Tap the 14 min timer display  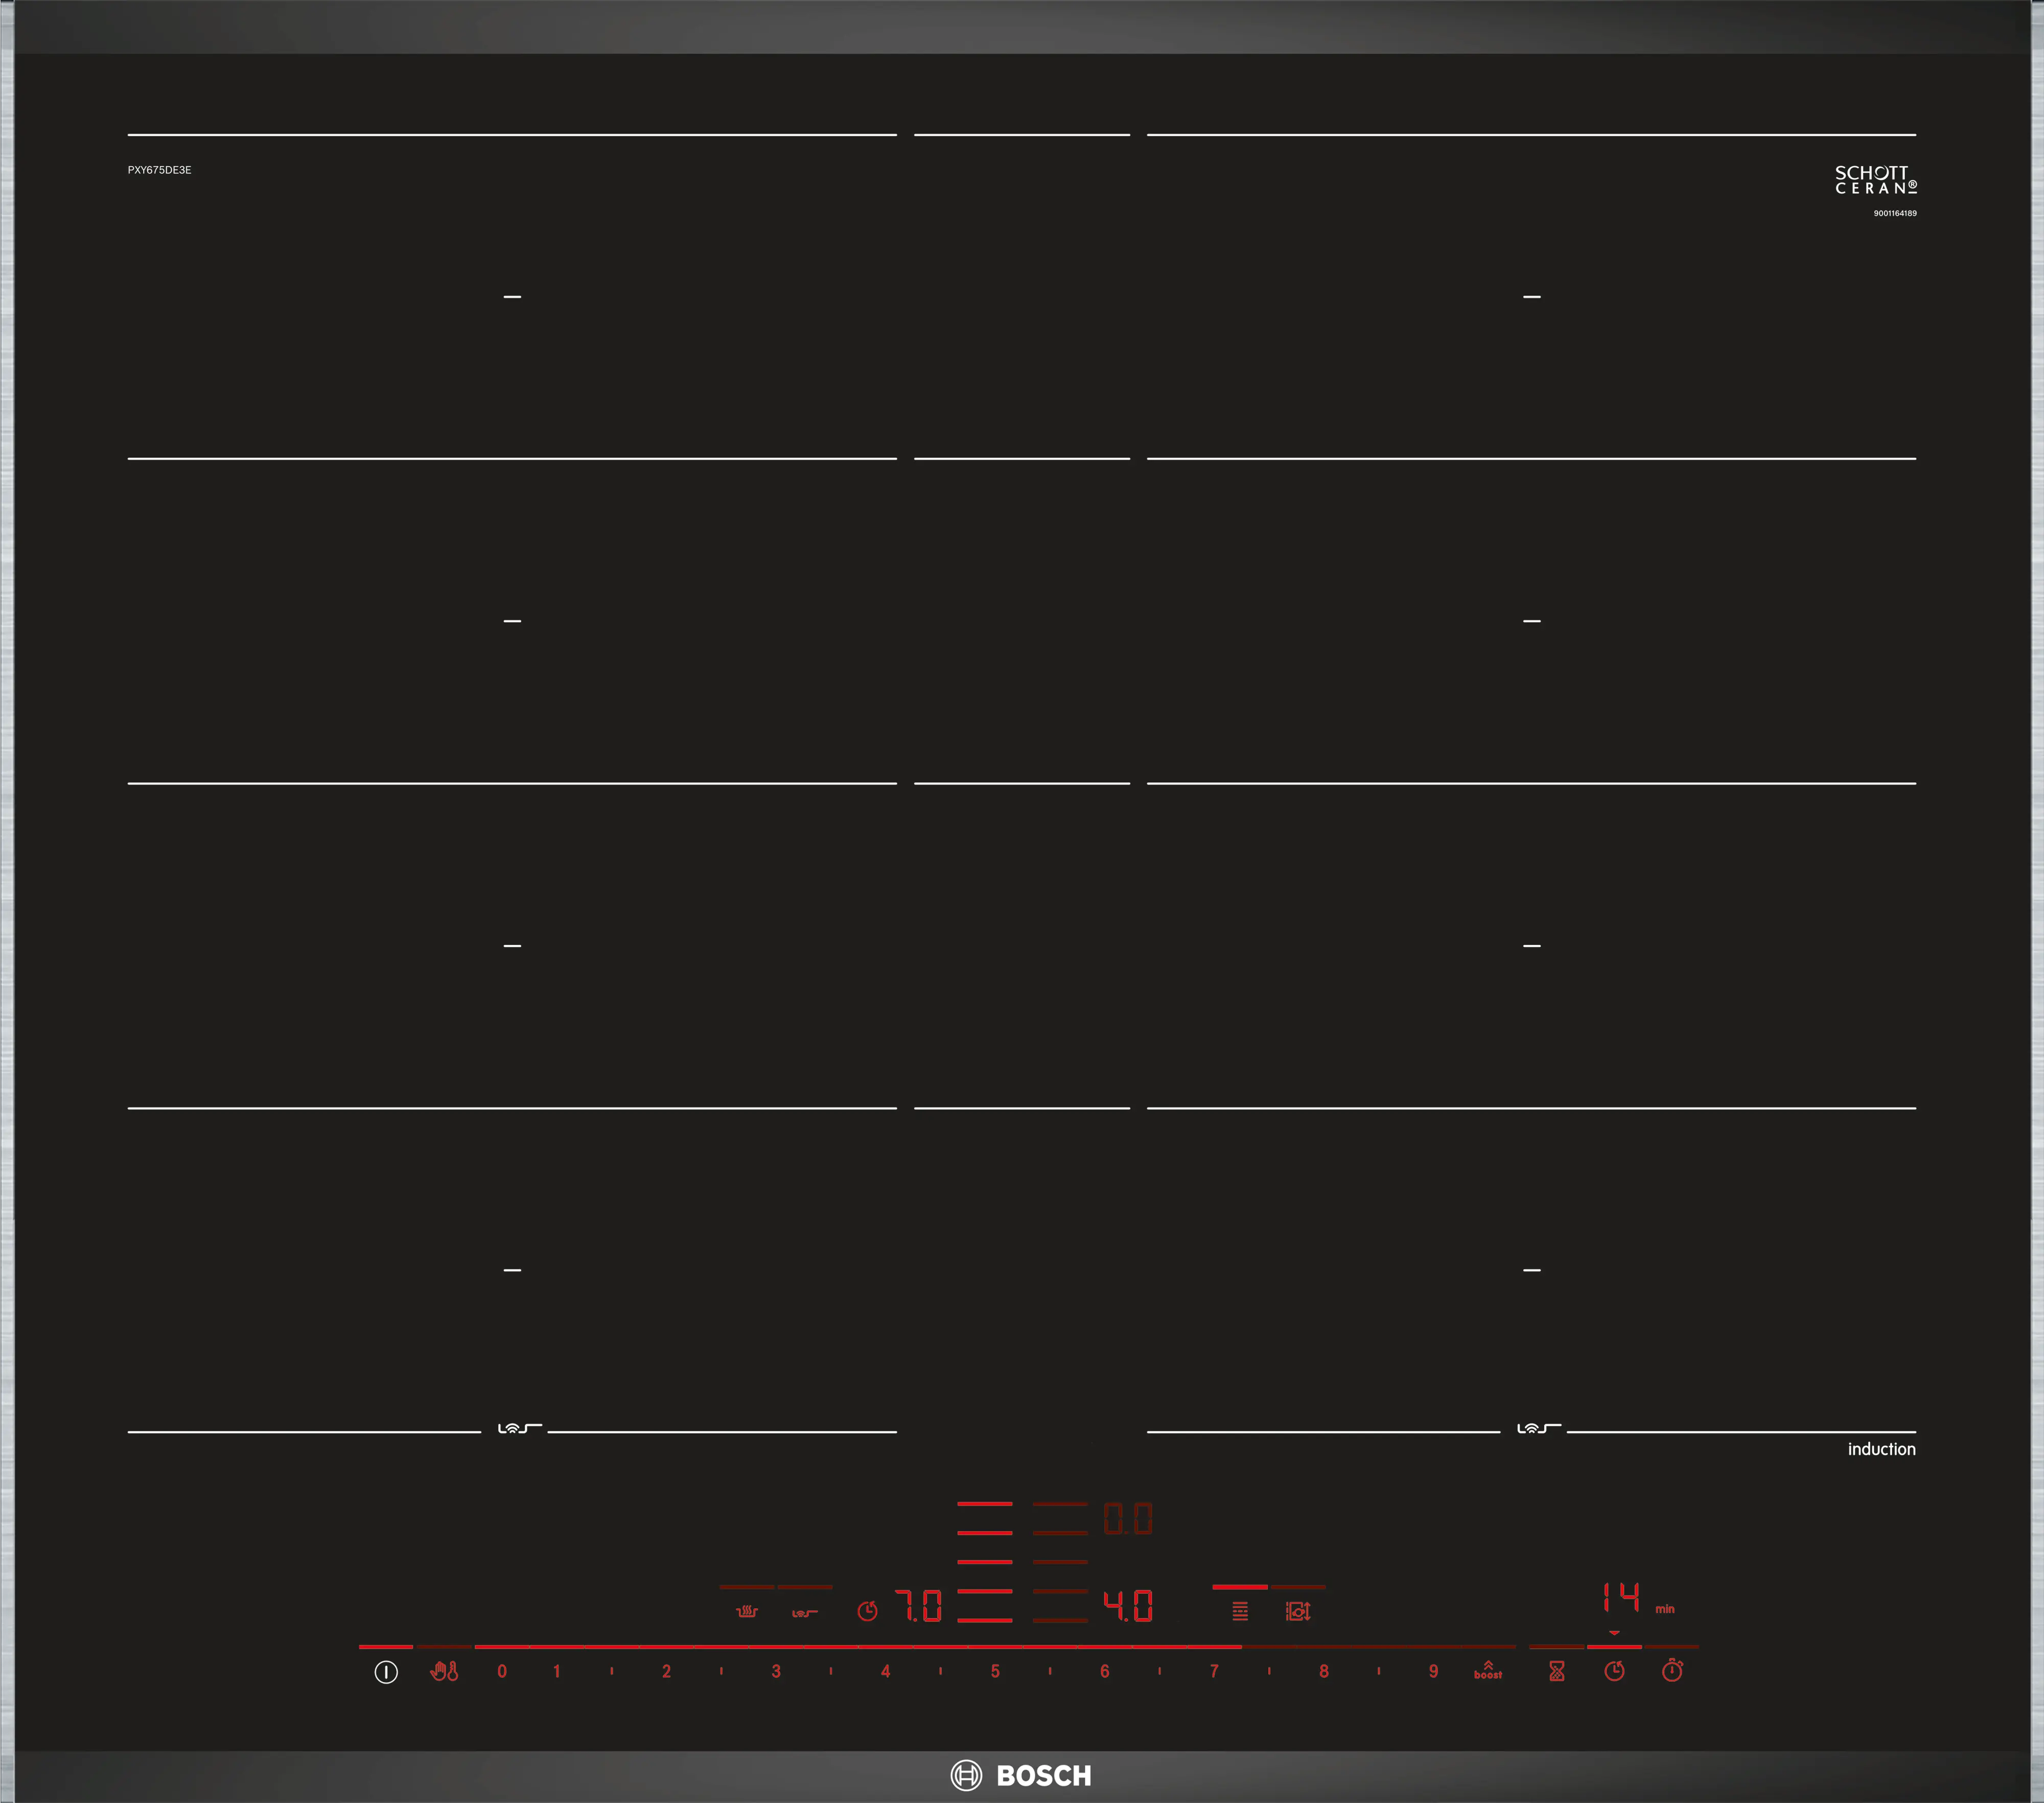[x=1621, y=1598]
